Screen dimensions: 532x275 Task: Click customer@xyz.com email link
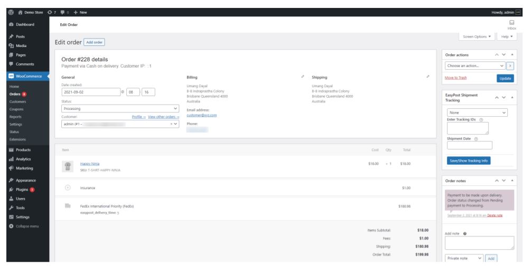201,115
